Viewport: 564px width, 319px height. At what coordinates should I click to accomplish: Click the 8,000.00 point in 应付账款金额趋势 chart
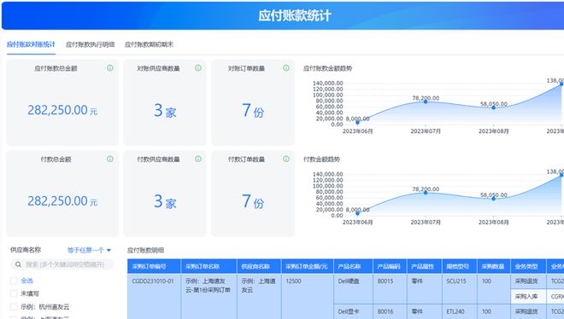tap(357, 122)
